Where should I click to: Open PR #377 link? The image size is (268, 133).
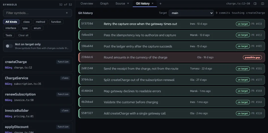256,80
